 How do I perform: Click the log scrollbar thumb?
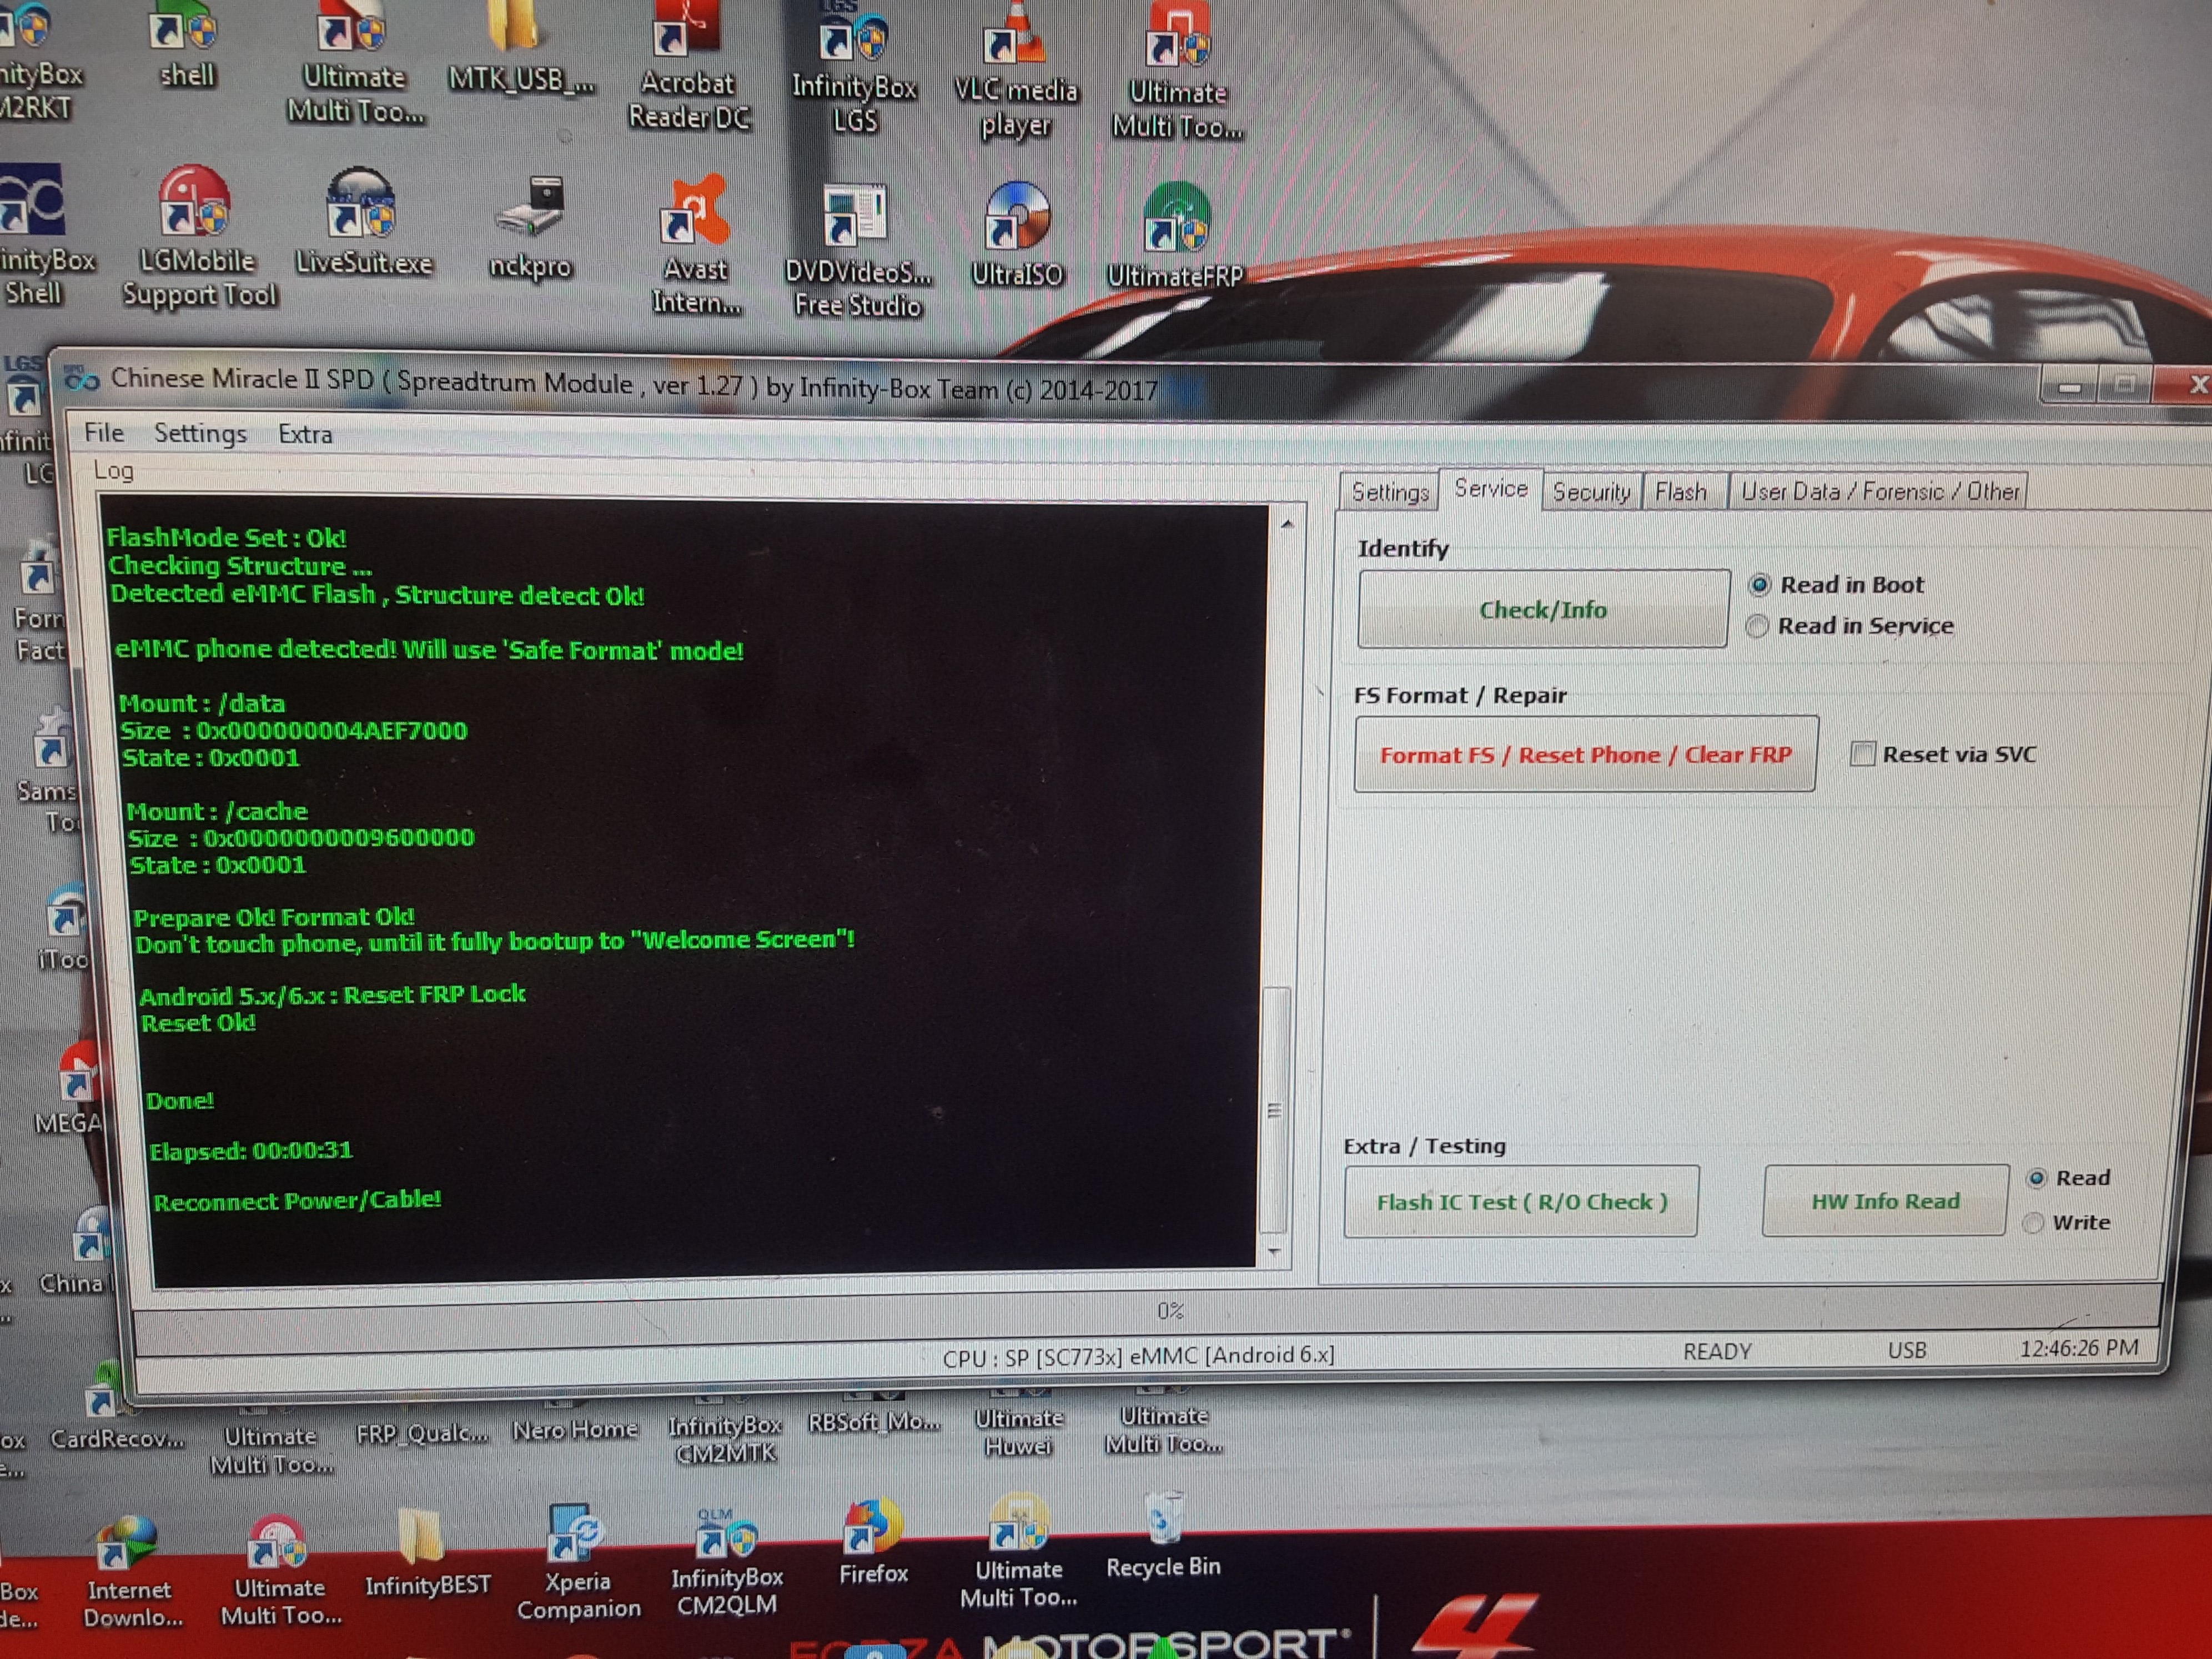(1275, 1110)
